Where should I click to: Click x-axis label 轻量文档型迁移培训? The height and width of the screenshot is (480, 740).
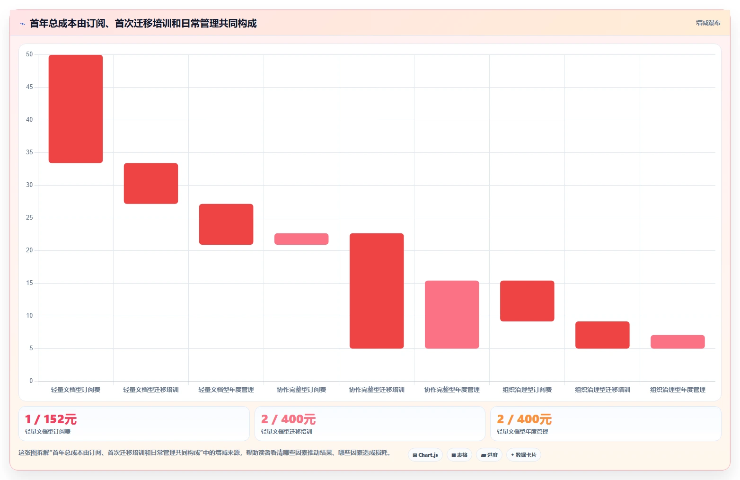click(x=151, y=390)
